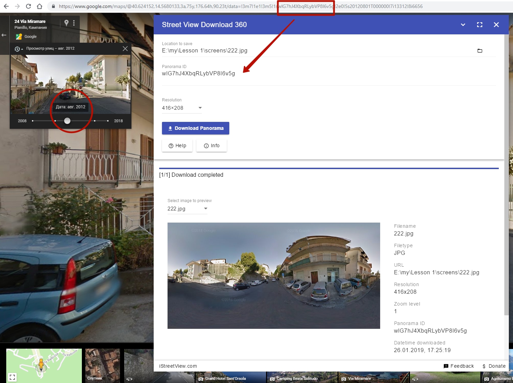Click the Donate link in footer
Viewport: 513px width, 383px height.
pos(494,366)
